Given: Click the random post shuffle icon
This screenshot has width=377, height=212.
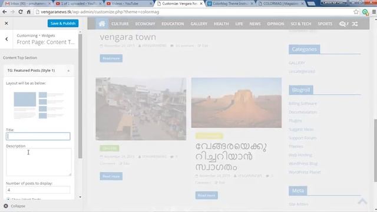Looking at the screenshot, I should 355,24.
